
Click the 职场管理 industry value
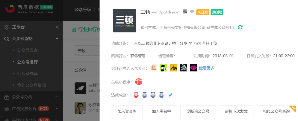click(138, 56)
